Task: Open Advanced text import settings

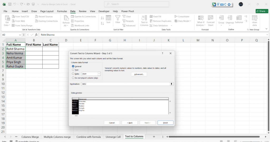Action: tap(139, 74)
